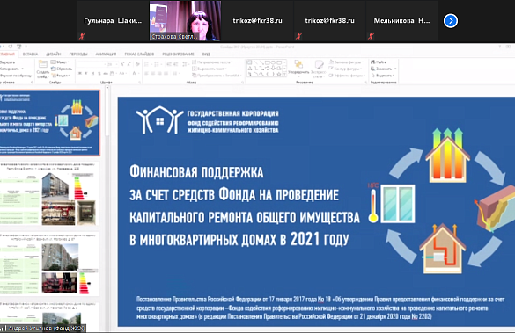Select Гульнара Шаки... participant tile
The image size is (515, 333).
click(x=113, y=21)
